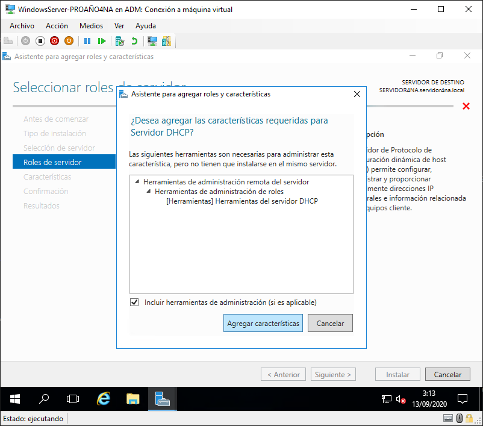483x426 pixels.
Task: Click the Start VM toolbar icon
Action: 25,41
